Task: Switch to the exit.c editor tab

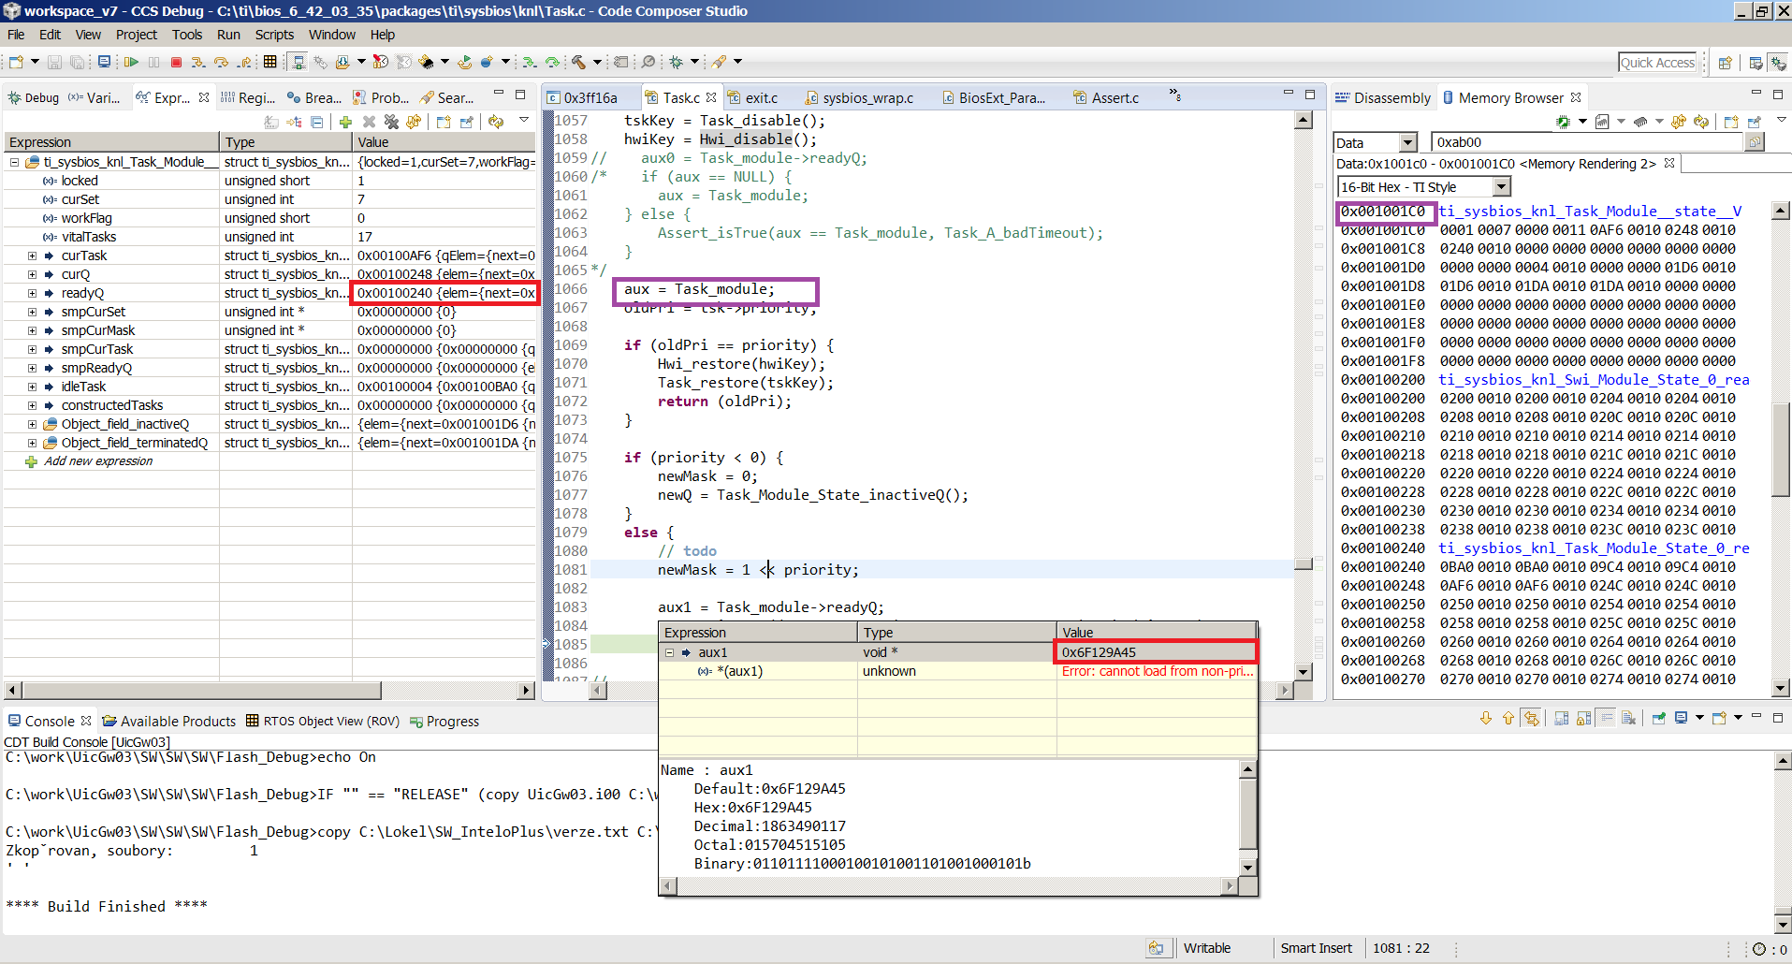Action: [x=760, y=97]
